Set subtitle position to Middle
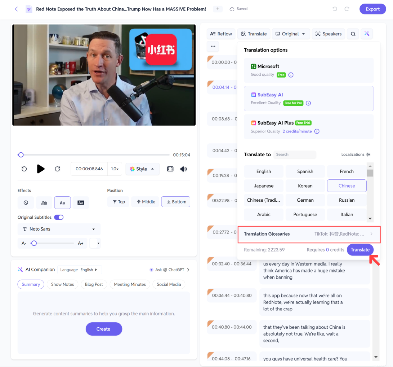This screenshot has width=393, height=367. point(146,202)
